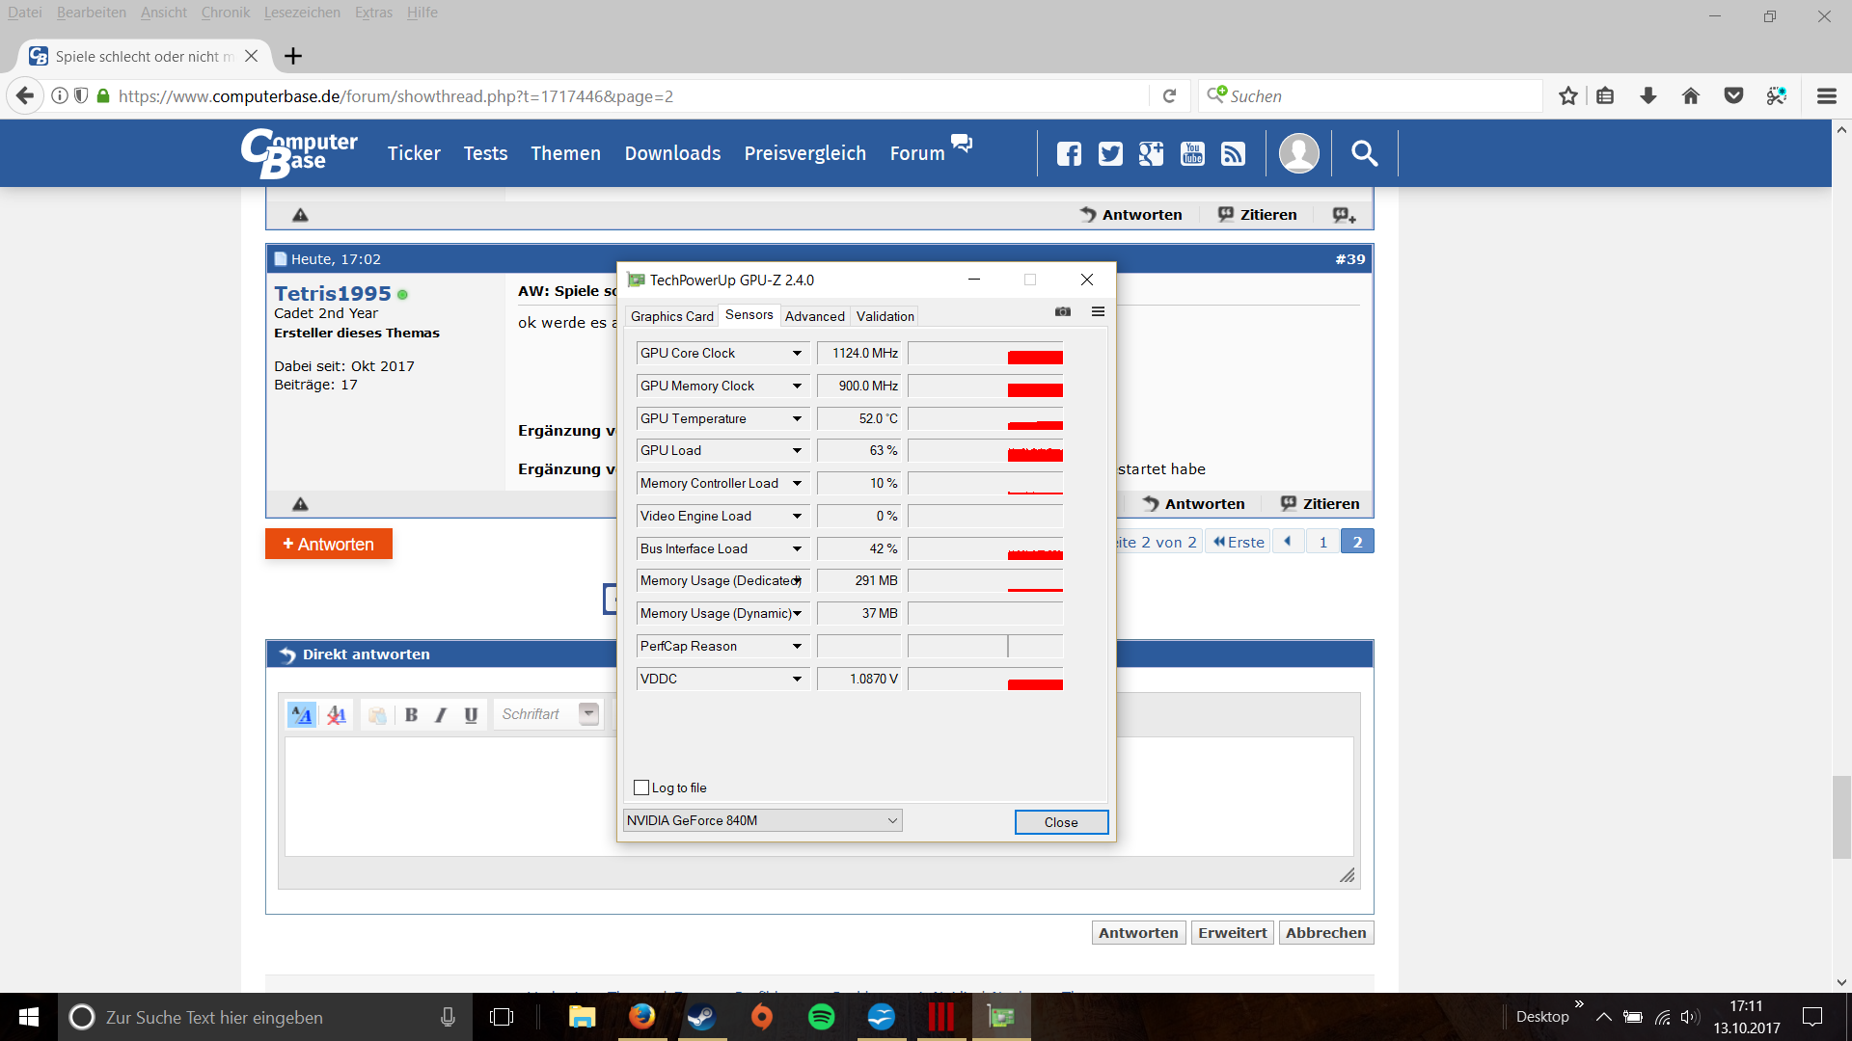Toggle underline formatting in reply editor
Image resolution: width=1852 pixels, height=1041 pixels.
tap(471, 715)
